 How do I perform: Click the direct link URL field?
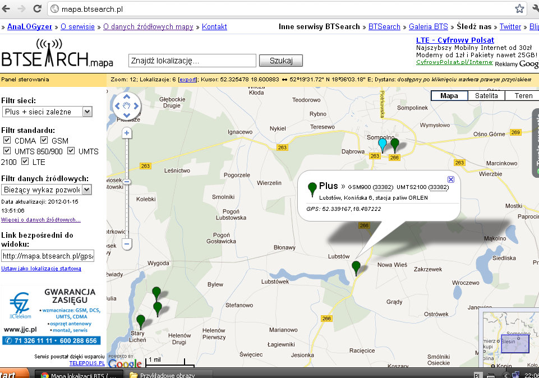pos(48,256)
